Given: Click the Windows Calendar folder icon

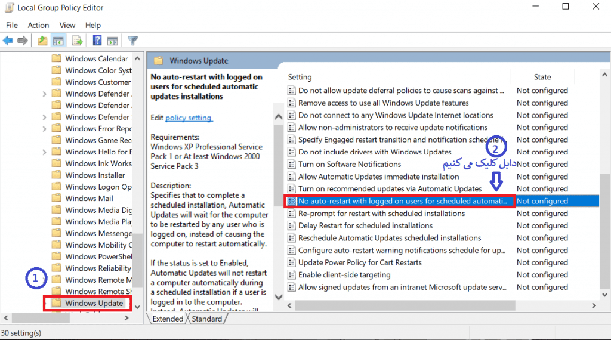Looking at the screenshot, I should (57, 58).
